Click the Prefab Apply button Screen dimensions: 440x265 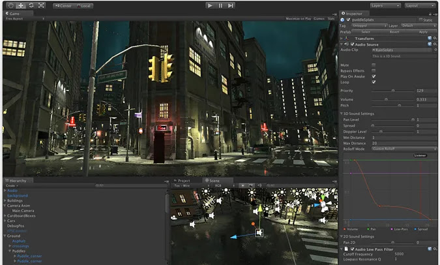point(423,32)
